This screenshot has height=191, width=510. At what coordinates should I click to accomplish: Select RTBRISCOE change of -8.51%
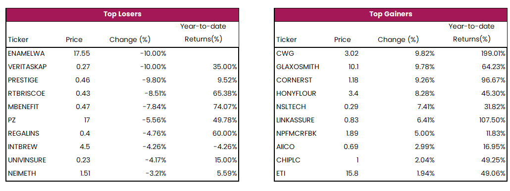click(x=155, y=93)
